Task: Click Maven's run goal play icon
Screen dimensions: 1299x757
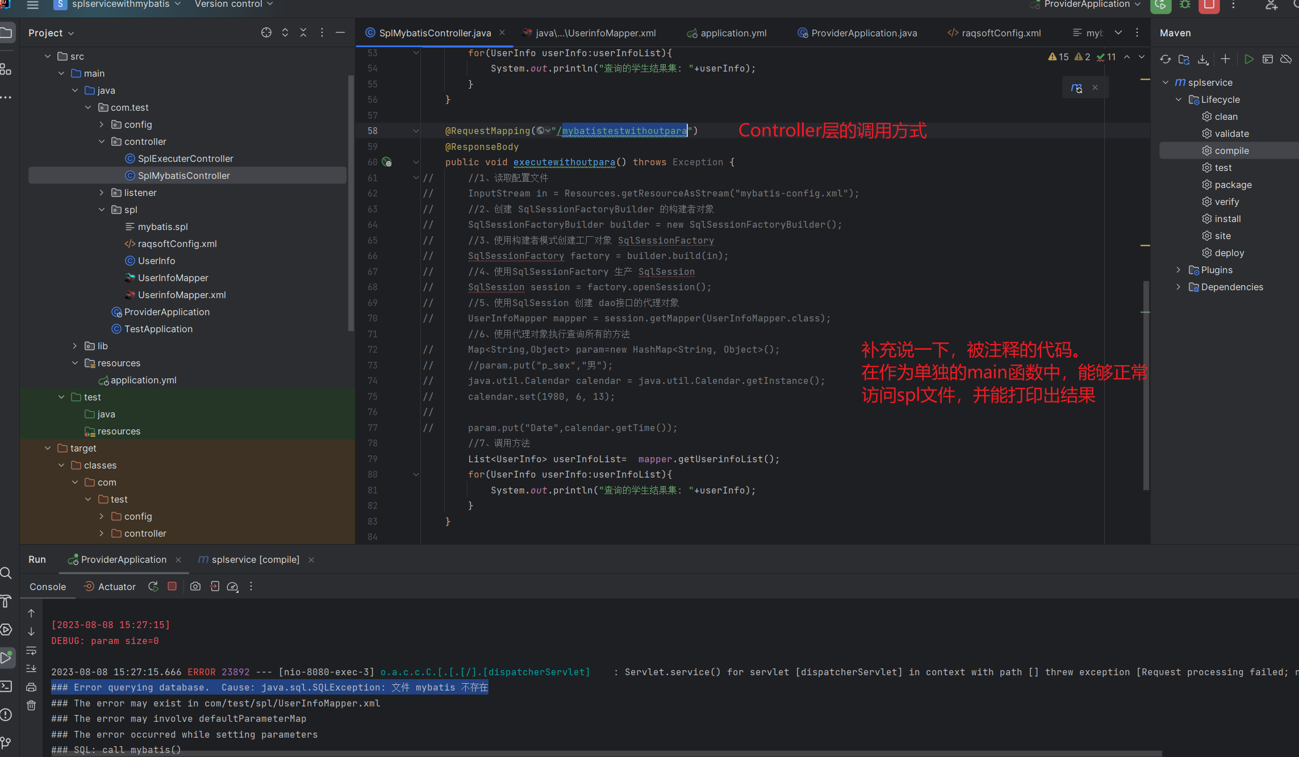Action: 1248,59
